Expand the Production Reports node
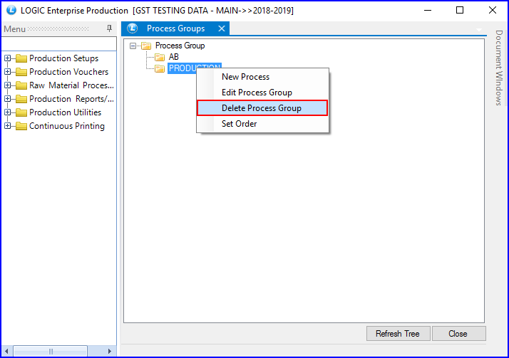Viewport: 509px width, 358px height. point(7,99)
